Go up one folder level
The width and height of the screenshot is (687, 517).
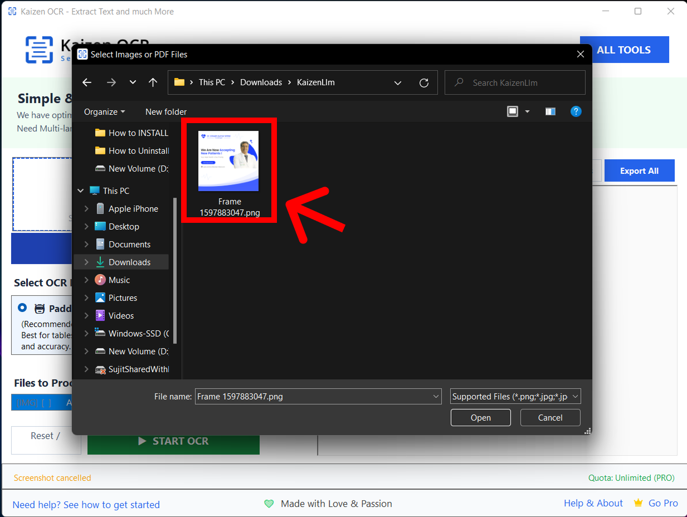coord(153,82)
